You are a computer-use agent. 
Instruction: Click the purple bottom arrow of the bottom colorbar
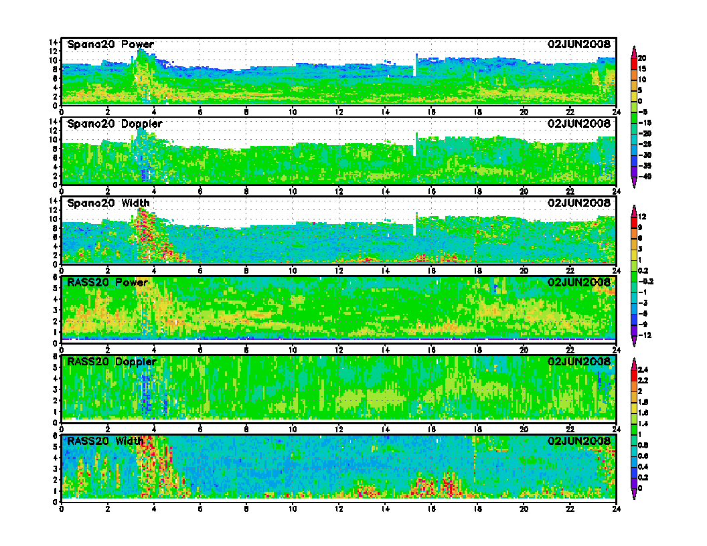pyautogui.click(x=634, y=494)
